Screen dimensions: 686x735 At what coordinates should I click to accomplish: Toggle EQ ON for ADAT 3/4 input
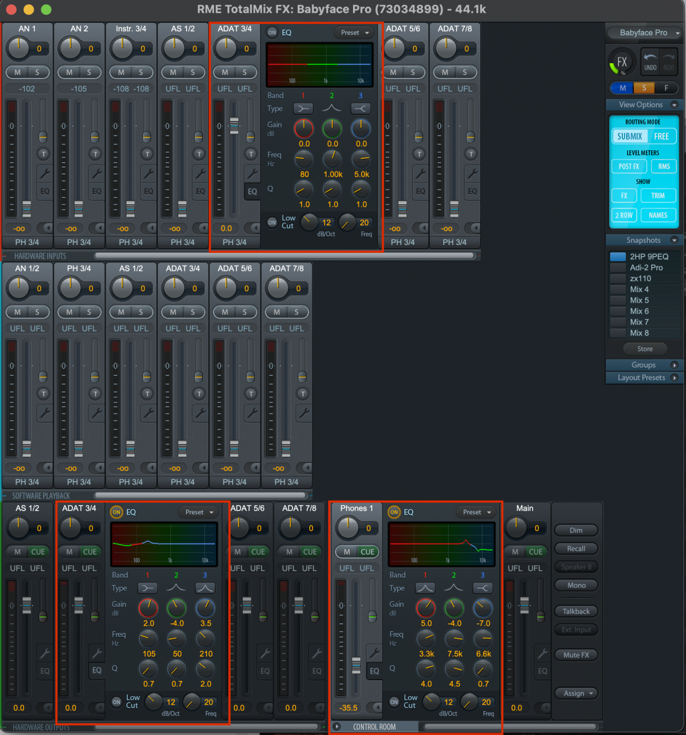272,32
